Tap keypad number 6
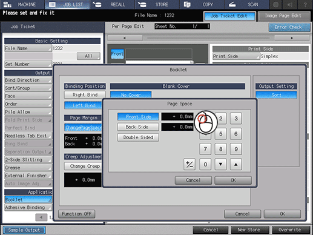Image resolution: width=313 pixels, height=235 pixels. [236, 134]
